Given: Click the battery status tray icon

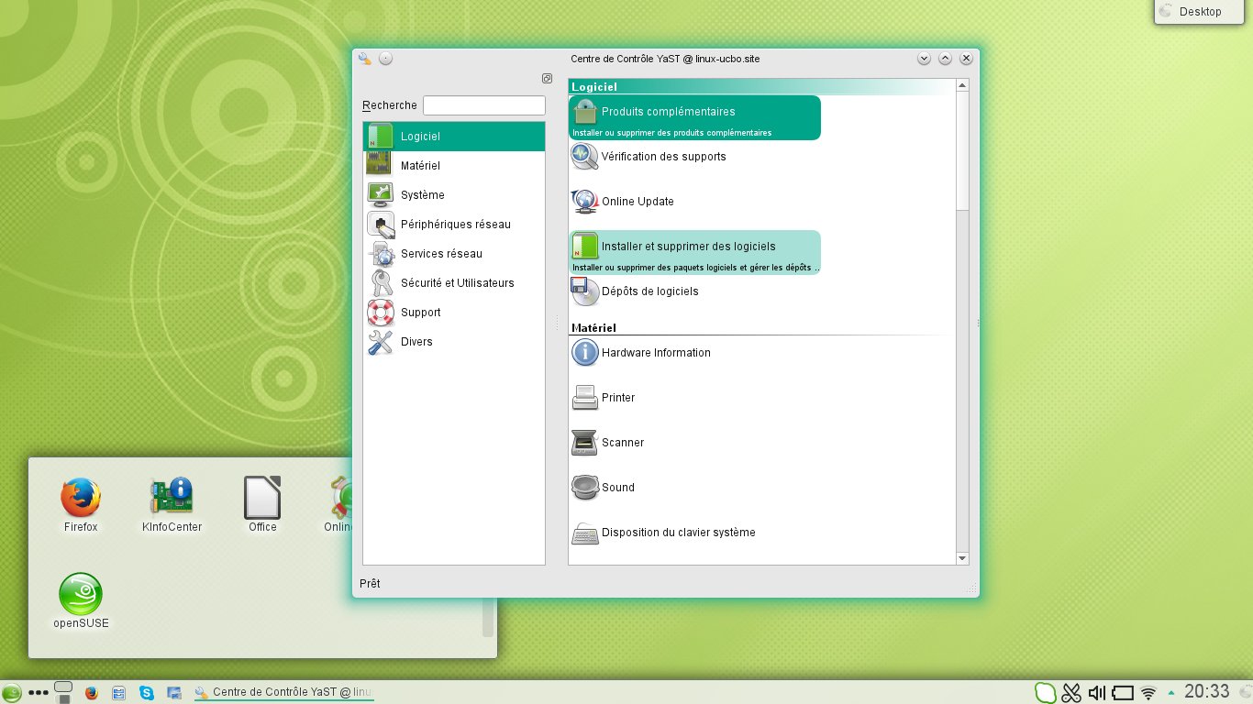Looking at the screenshot, I should point(1123,693).
